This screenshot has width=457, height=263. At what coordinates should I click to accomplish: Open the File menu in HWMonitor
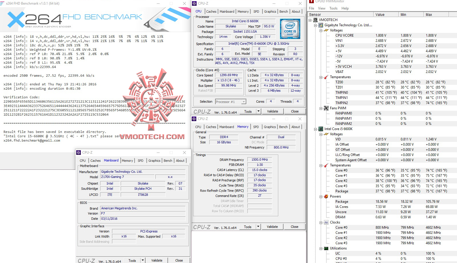pyautogui.click(x=311, y=8)
